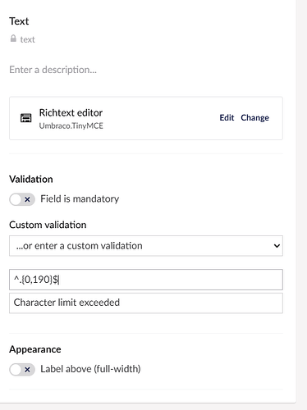Image resolution: width=307 pixels, height=410 pixels.
Task: Click the Validation heading
Action: [31, 180]
